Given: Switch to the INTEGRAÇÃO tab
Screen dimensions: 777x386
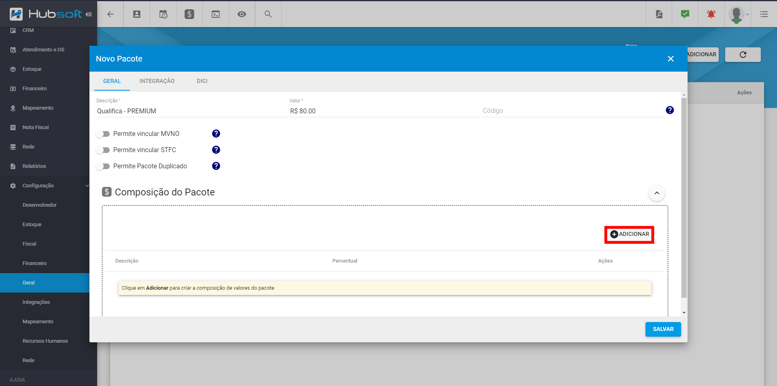Looking at the screenshot, I should pyautogui.click(x=157, y=81).
